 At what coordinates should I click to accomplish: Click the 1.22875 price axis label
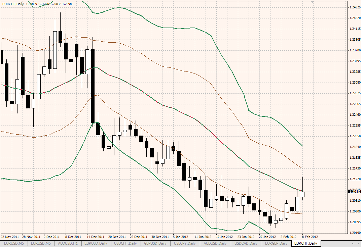pyautogui.click(x=355, y=93)
